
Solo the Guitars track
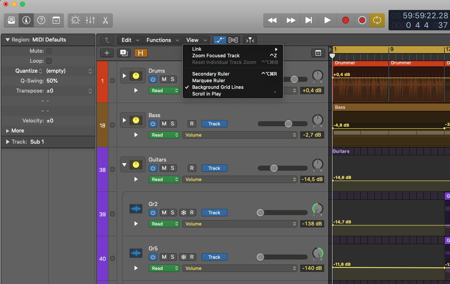172,168
